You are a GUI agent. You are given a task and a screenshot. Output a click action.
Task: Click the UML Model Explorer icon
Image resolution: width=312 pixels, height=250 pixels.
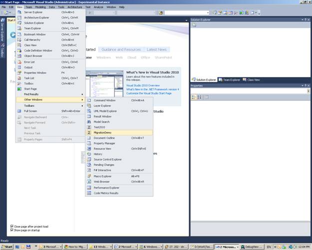click(89, 111)
